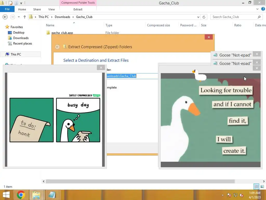The height and width of the screenshot is (200, 266).
Task: Click the Notepad app on the taskbar
Action: [52, 195]
